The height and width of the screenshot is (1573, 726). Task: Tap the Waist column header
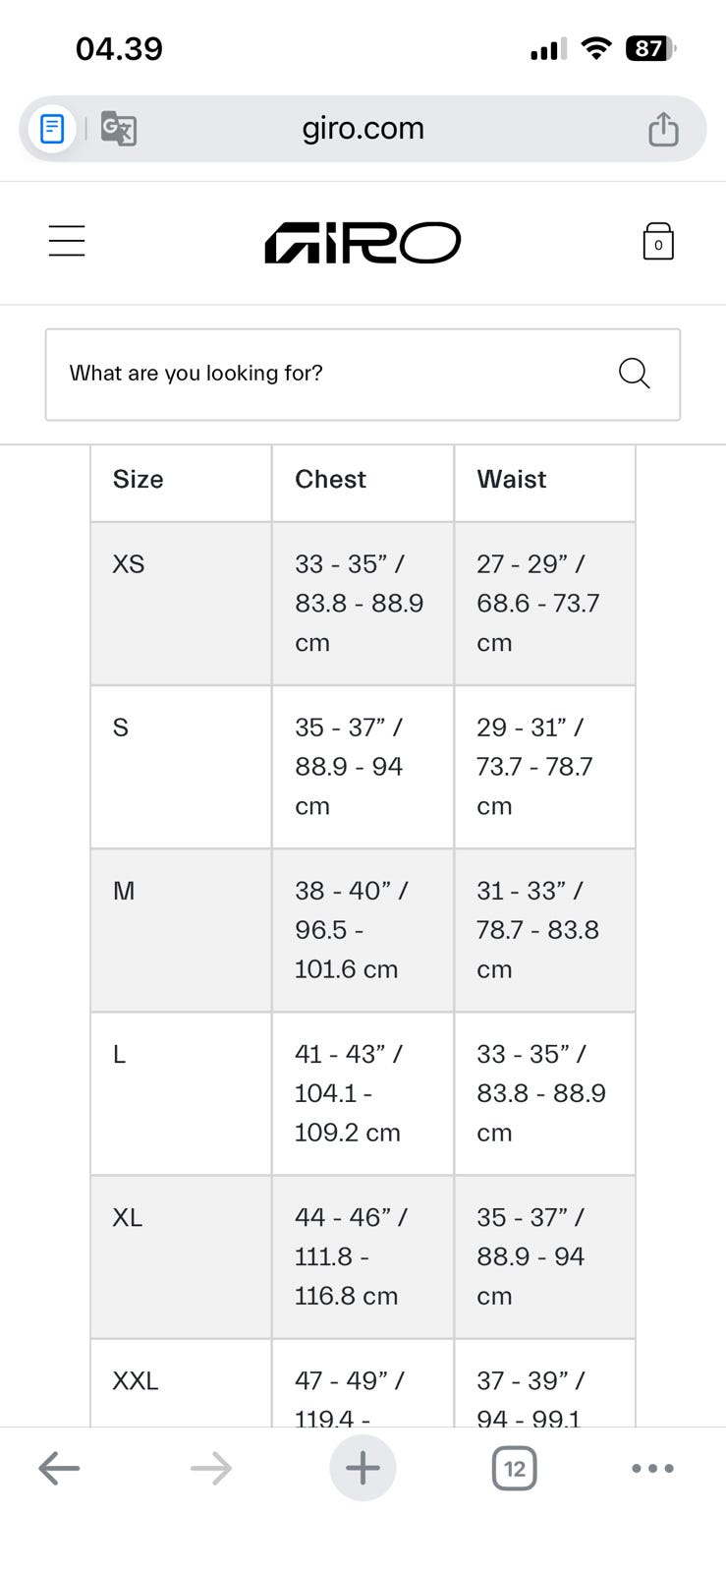coord(512,480)
